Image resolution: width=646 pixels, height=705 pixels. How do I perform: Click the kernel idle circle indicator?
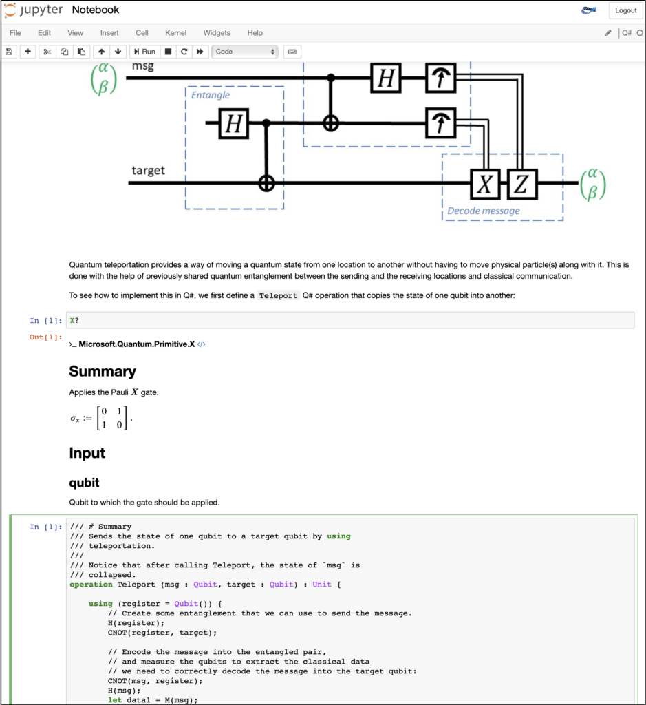click(x=640, y=33)
